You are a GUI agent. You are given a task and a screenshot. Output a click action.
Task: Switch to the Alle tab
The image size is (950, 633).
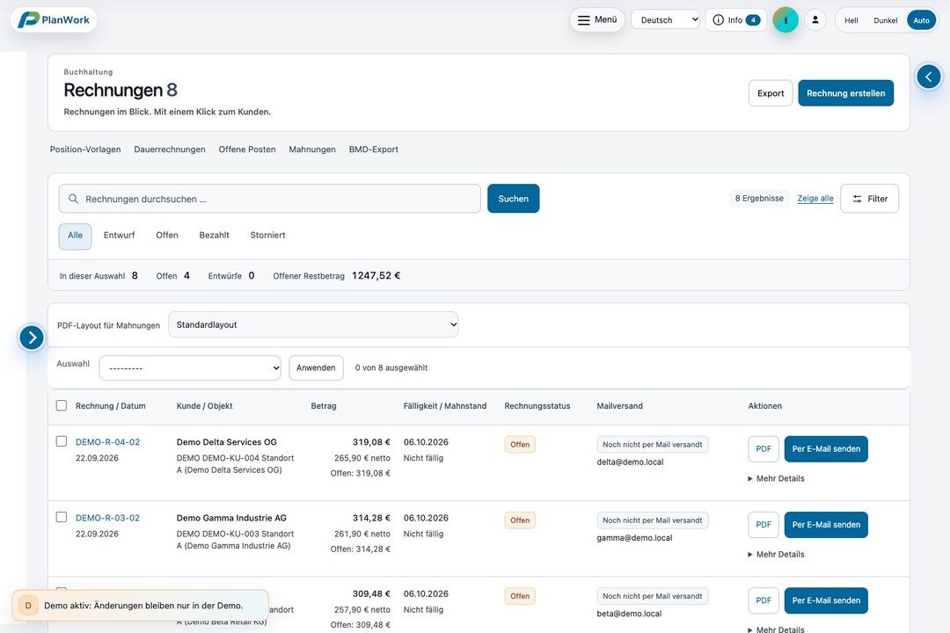(75, 236)
